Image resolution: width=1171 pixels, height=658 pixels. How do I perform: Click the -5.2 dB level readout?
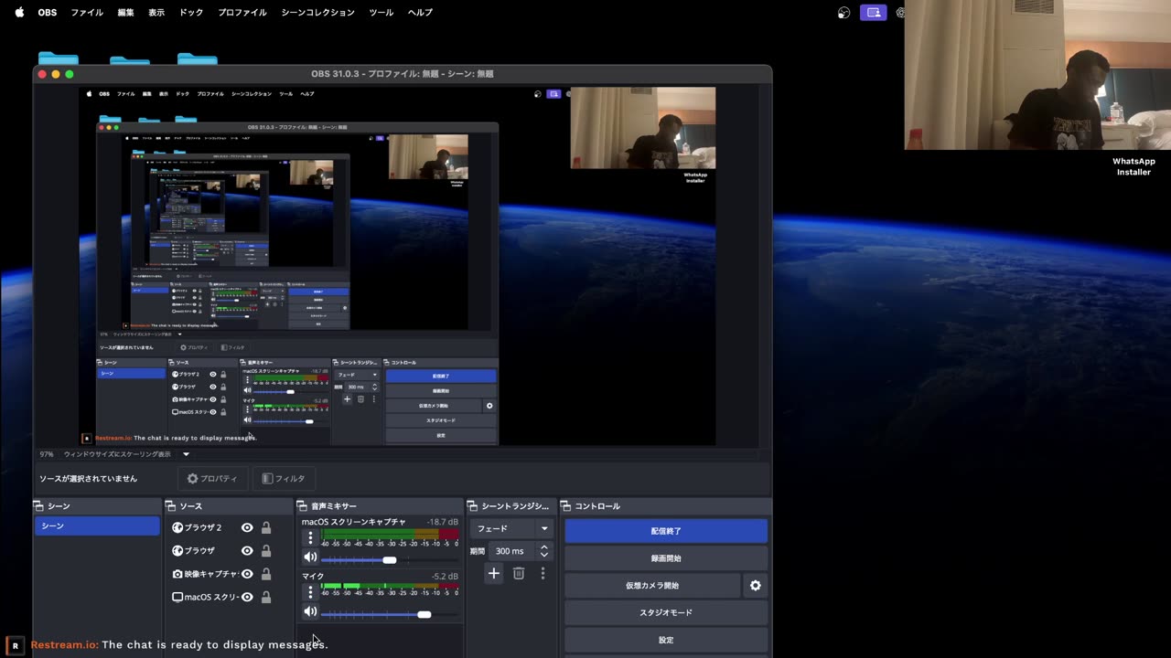[445, 577]
